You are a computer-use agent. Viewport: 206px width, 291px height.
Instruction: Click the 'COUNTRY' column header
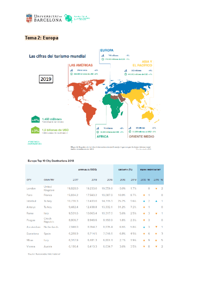[x=49, y=180]
